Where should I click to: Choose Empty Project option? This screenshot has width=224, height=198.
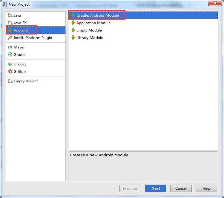pyautogui.click(x=36, y=81)
